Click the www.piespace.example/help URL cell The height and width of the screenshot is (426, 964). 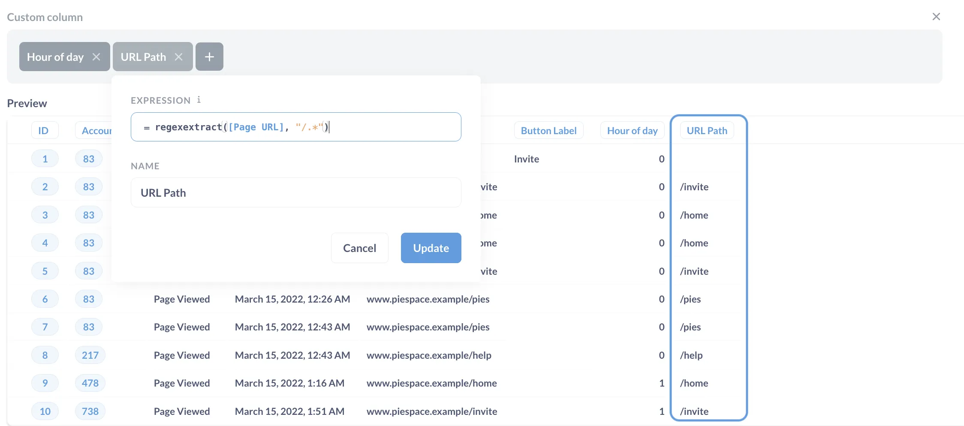click(x=429, y=355)
